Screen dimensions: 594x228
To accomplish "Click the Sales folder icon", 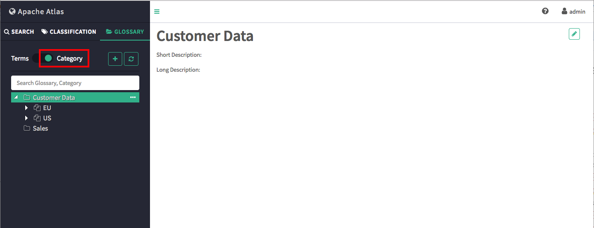I will point(27,128).
